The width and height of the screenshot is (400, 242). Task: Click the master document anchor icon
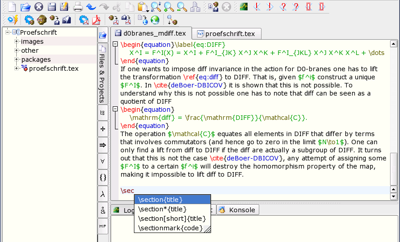click(213, 7)
